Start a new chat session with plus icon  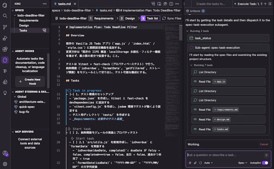(265, 4)
